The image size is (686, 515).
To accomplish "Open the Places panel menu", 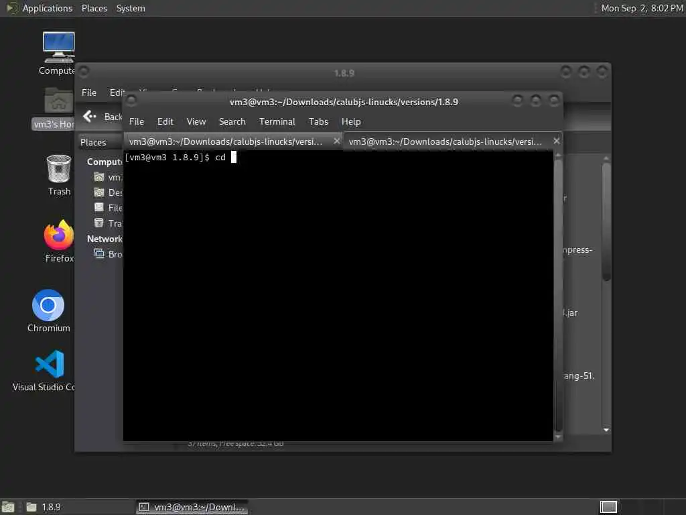I will [94, 8].
